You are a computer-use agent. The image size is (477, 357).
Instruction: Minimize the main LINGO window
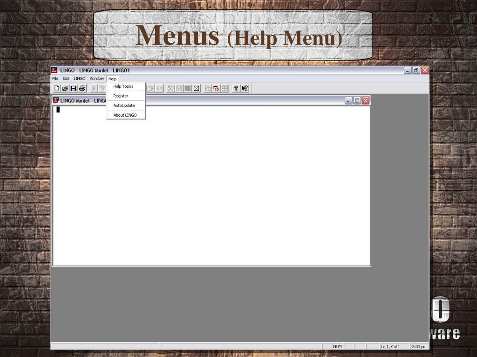pos(408,70)
